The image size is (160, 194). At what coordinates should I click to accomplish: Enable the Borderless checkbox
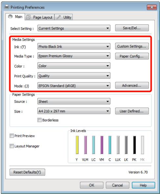[x=39, y=120]
